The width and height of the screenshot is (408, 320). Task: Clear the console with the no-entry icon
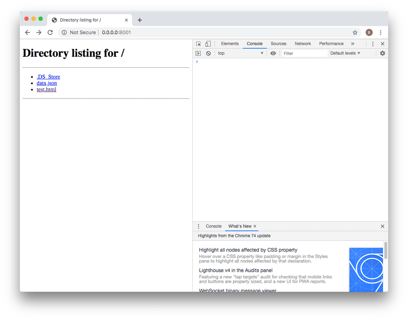208,53
